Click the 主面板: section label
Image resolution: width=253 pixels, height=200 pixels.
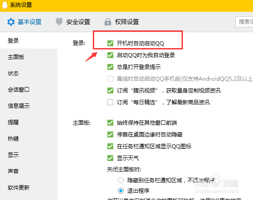81,123
